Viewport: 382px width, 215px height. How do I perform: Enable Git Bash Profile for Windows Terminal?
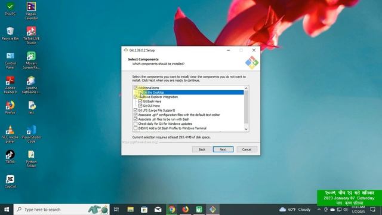[135, 128]
